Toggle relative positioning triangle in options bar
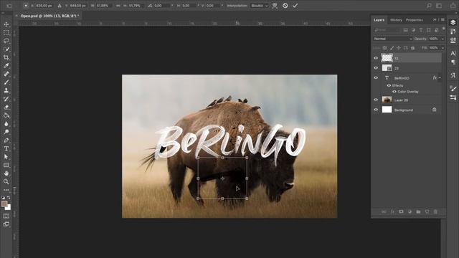 point(60,6)
